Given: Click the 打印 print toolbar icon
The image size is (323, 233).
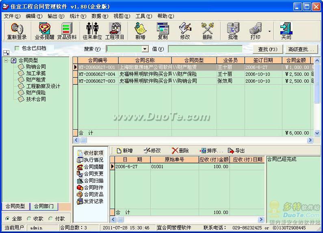Looking at the screenshot, I should tap(256, 31).
